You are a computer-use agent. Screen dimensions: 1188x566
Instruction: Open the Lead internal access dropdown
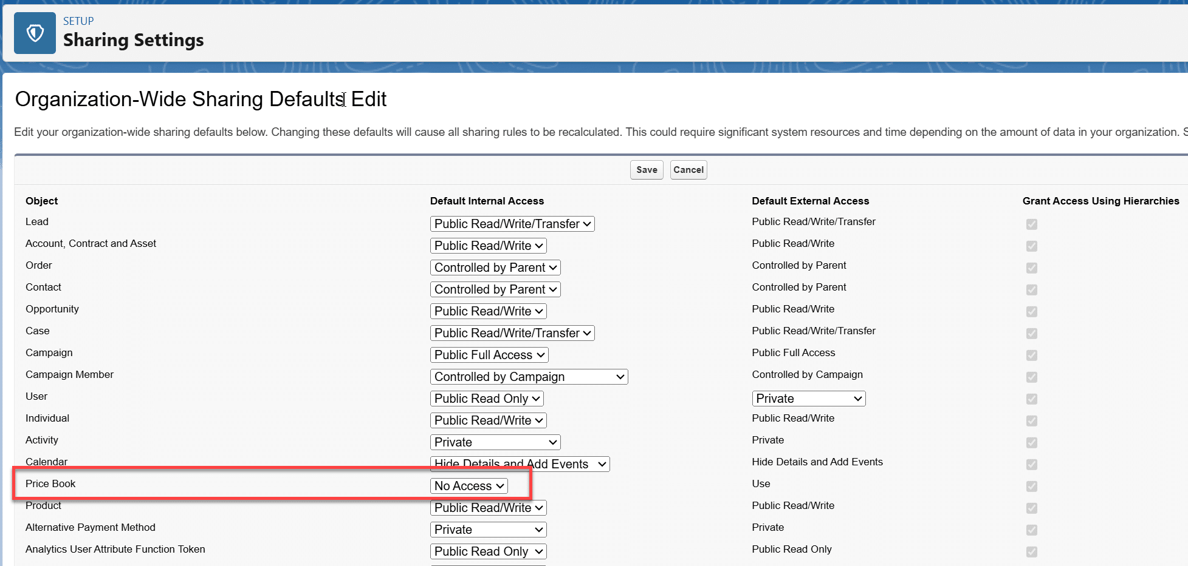[x=512, y=224]
